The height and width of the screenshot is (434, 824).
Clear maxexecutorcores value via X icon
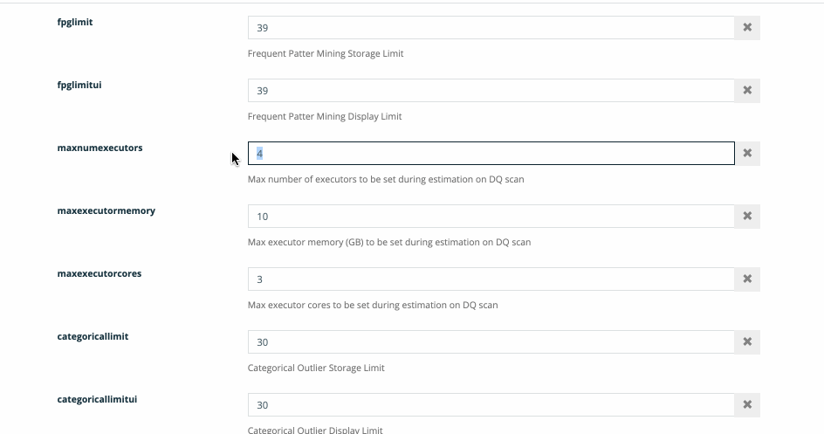[747, 279]
